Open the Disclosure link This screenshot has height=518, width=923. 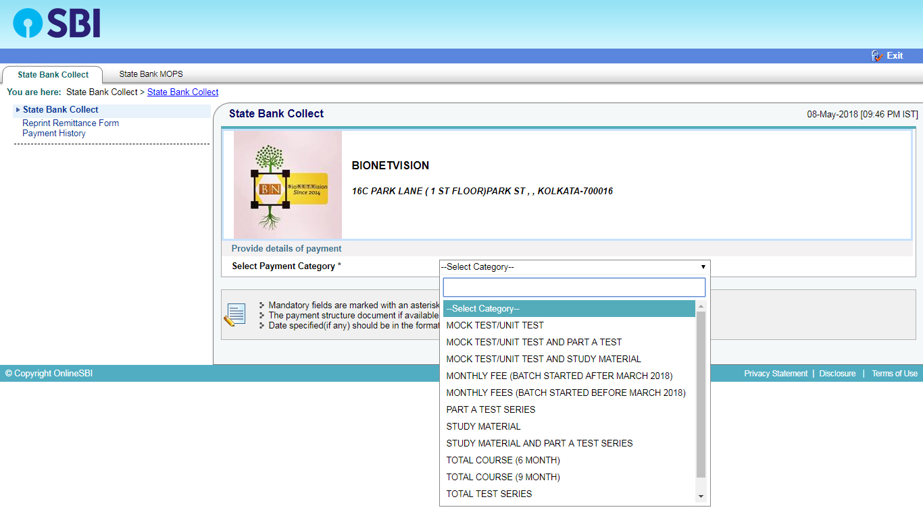click(x=837, y=374)
